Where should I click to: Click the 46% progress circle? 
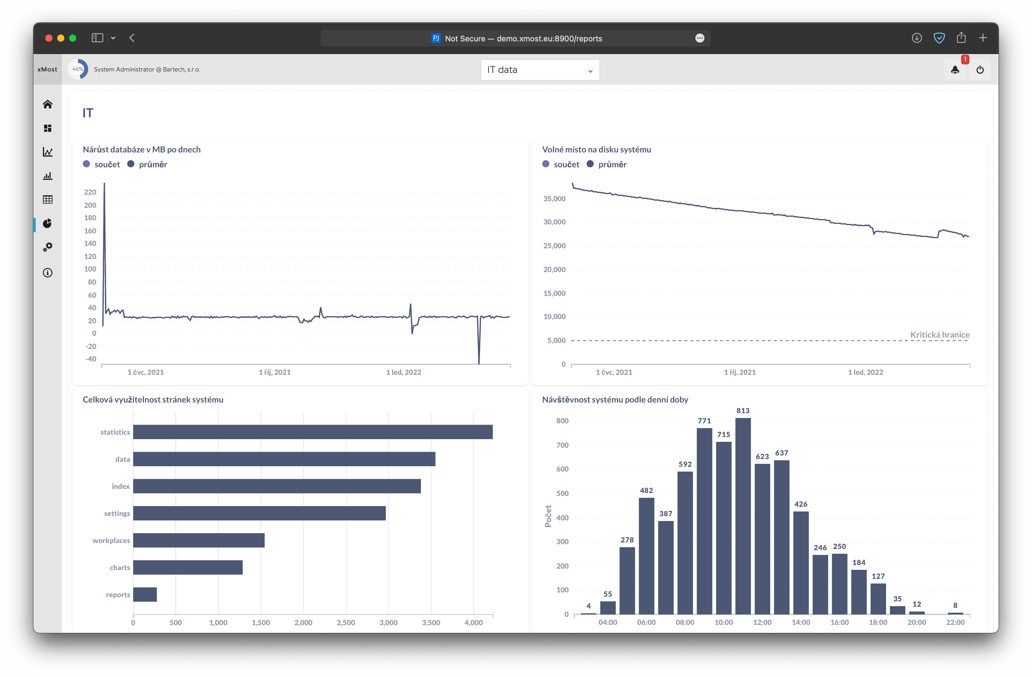pos(78,69)
